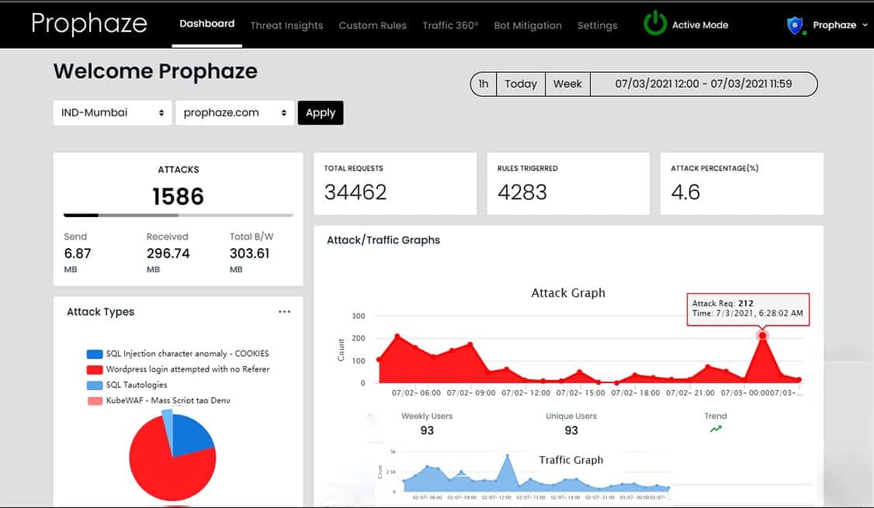Click the highlighted peak point on Attack Graph

point(762,335)
